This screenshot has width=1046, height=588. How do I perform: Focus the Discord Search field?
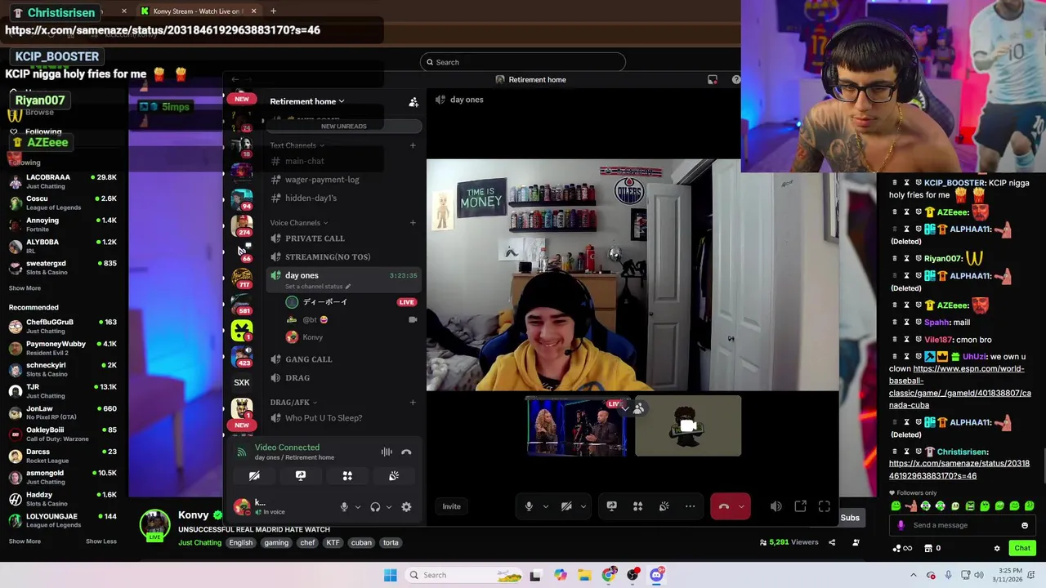(x=523, y=62)
